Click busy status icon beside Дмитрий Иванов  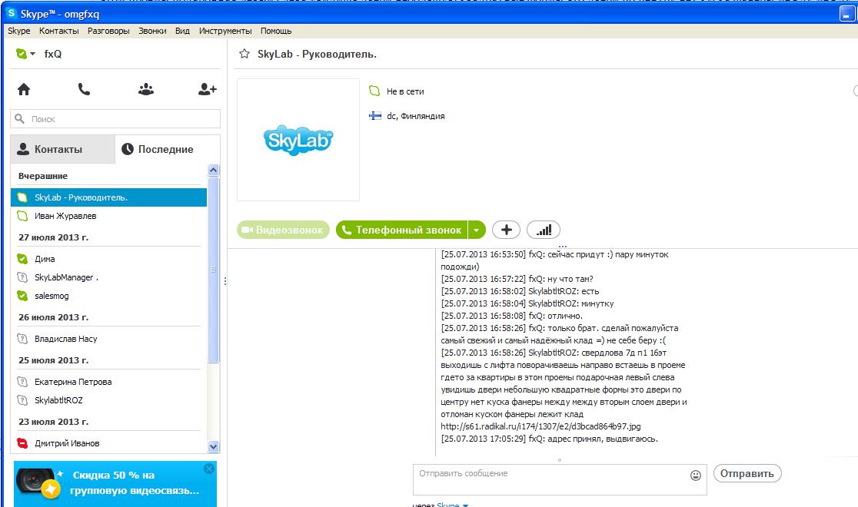(x=22, y=443)
